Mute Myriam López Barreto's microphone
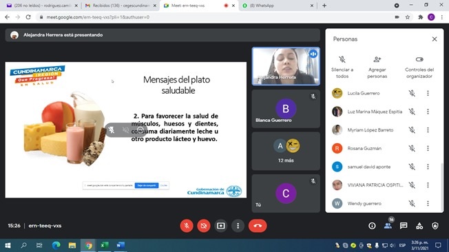Screen dimensions: 449x252 (412, 129)
